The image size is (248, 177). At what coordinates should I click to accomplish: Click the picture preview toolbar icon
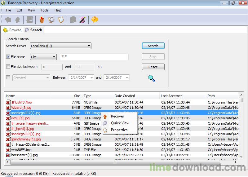[29, 20]
